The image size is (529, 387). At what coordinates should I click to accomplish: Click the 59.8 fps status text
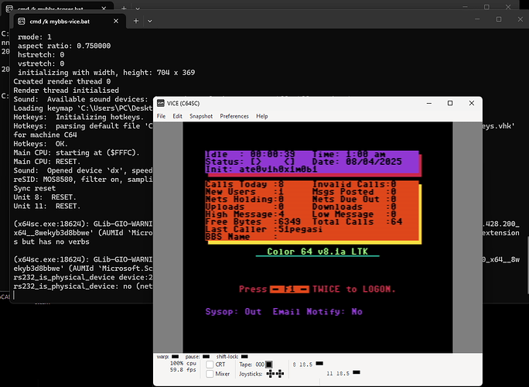183,370
